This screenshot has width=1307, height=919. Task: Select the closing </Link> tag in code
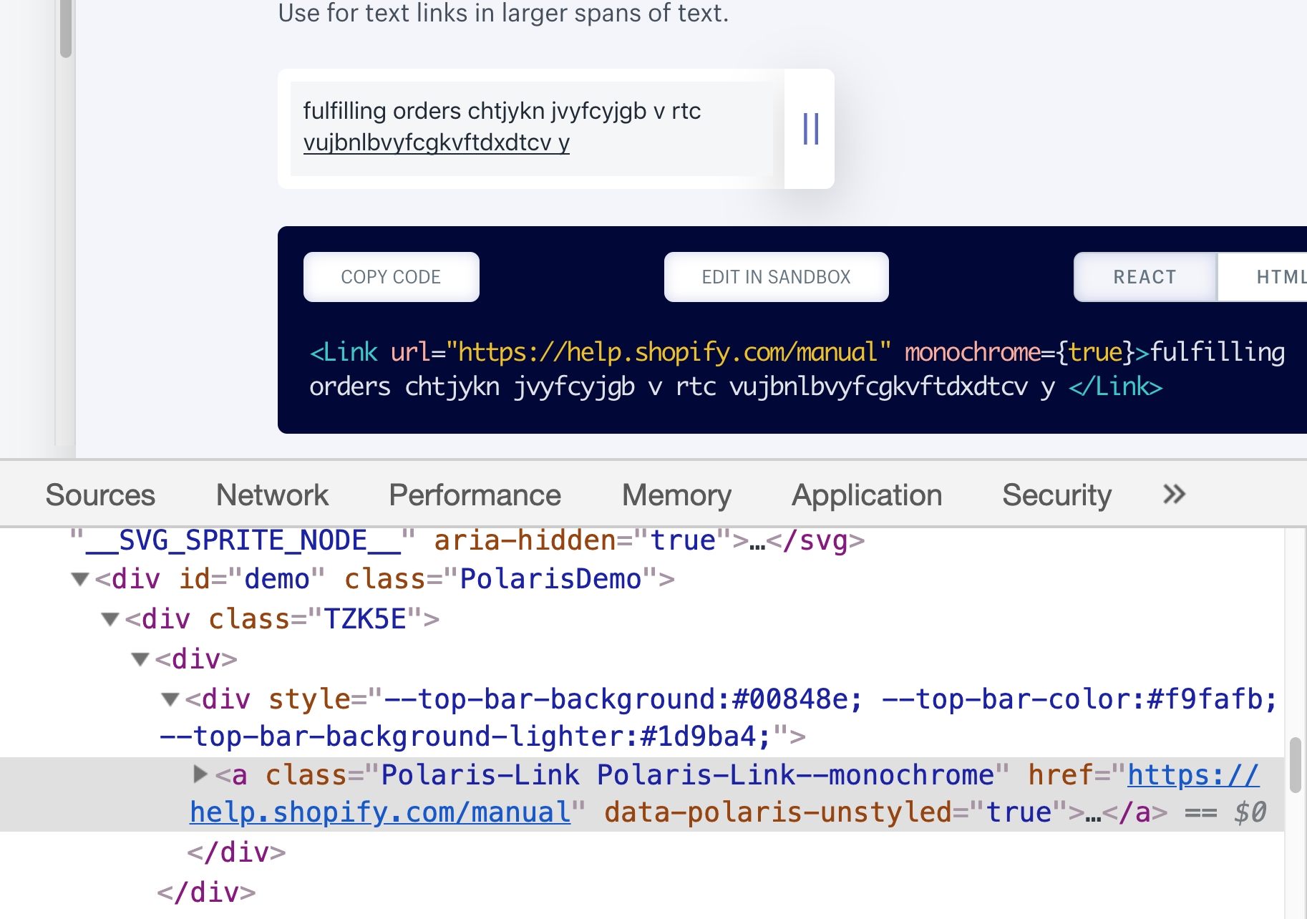click(x=1116, y=386)
